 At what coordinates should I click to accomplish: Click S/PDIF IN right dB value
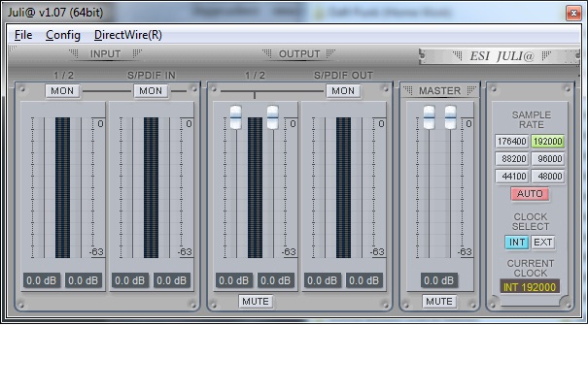[172, 280]
